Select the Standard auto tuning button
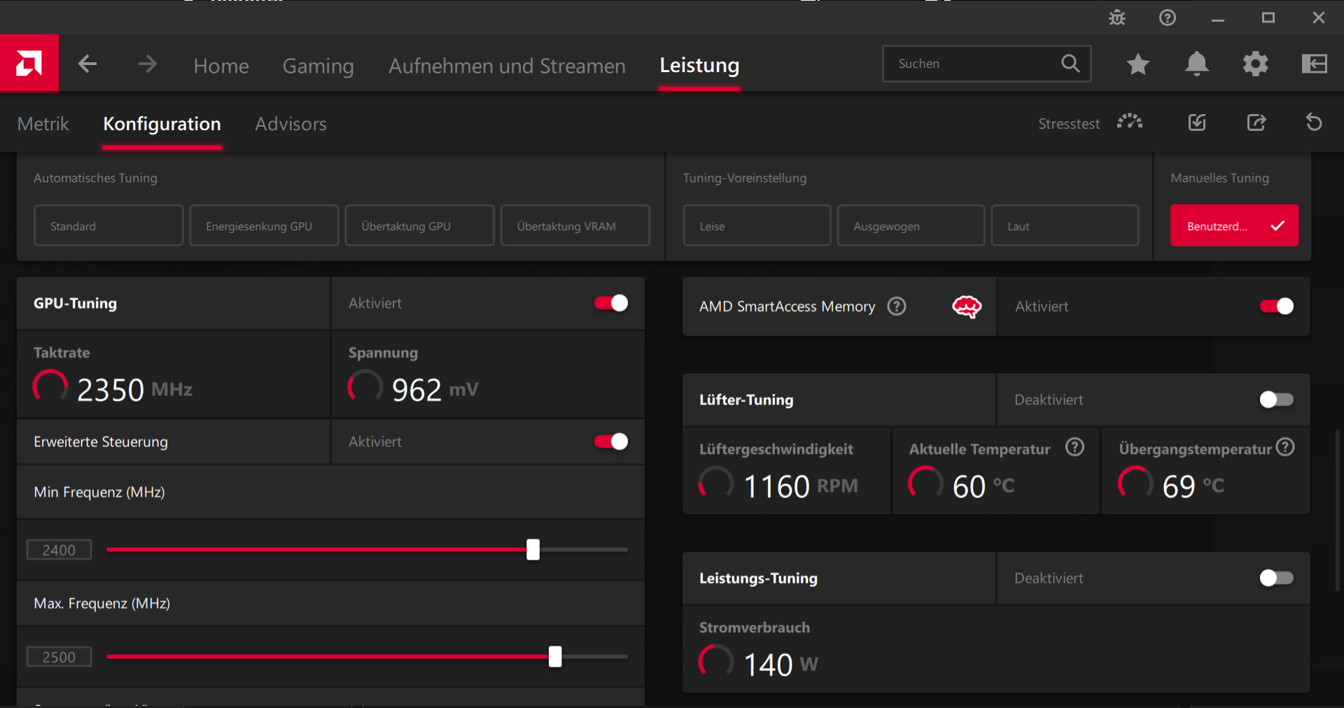Image resolution: width=1344 pixels, height=708 pixels. pyautogui.click(x=108, y=225)
